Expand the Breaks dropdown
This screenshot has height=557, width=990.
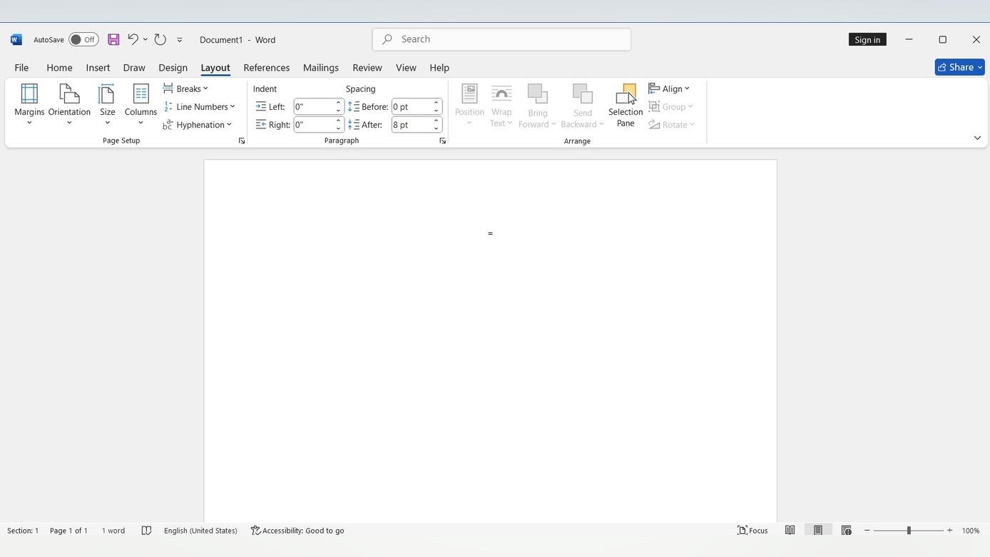click(186, 88)
